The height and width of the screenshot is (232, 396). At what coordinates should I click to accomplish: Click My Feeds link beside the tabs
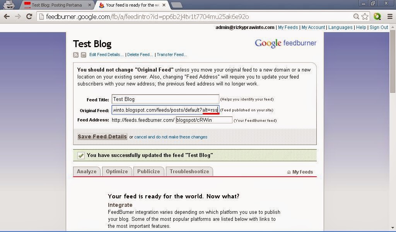(x=302, y=172)
